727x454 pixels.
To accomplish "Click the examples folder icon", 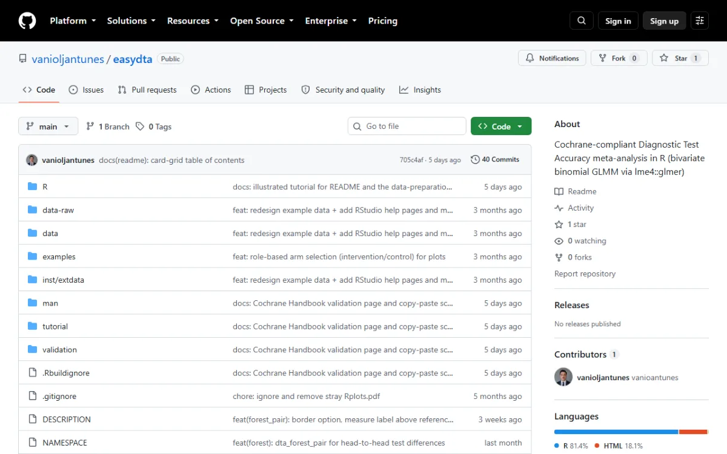I will [33, 257].
